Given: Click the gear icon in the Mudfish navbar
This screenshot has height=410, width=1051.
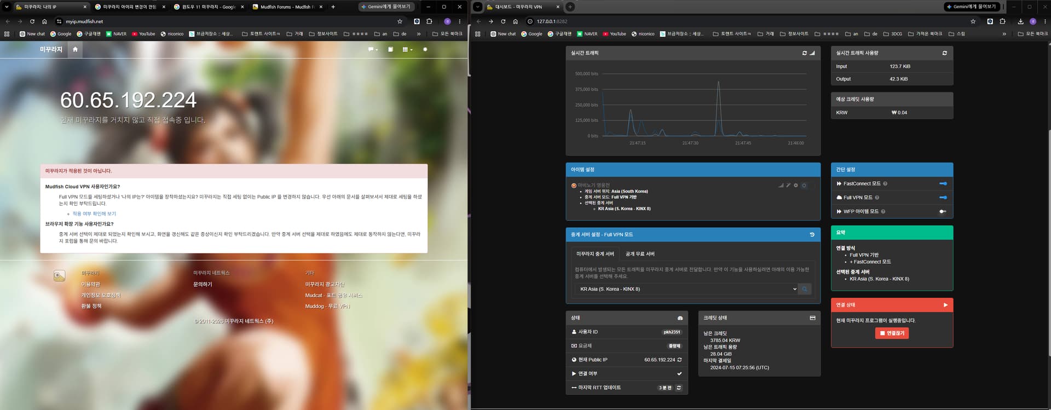Looking at the screenshot, I should (x=425, y=49).
